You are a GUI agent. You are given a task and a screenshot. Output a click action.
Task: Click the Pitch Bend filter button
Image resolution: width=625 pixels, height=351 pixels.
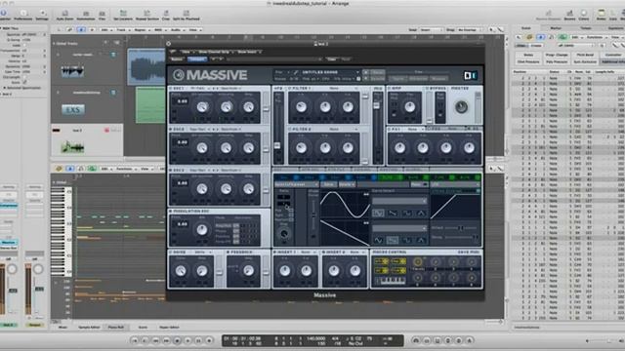click(x=585, y=55)
